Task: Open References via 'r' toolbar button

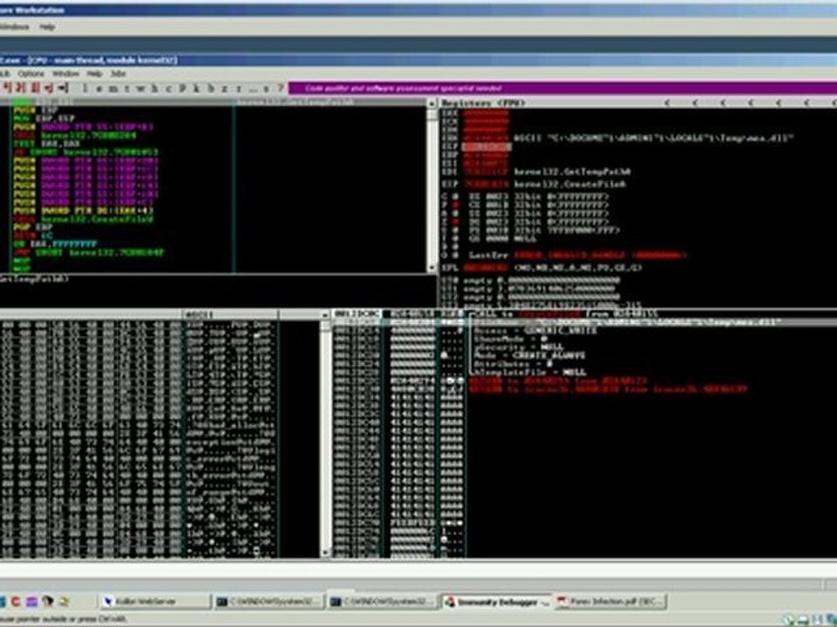Action: [239, 89]
